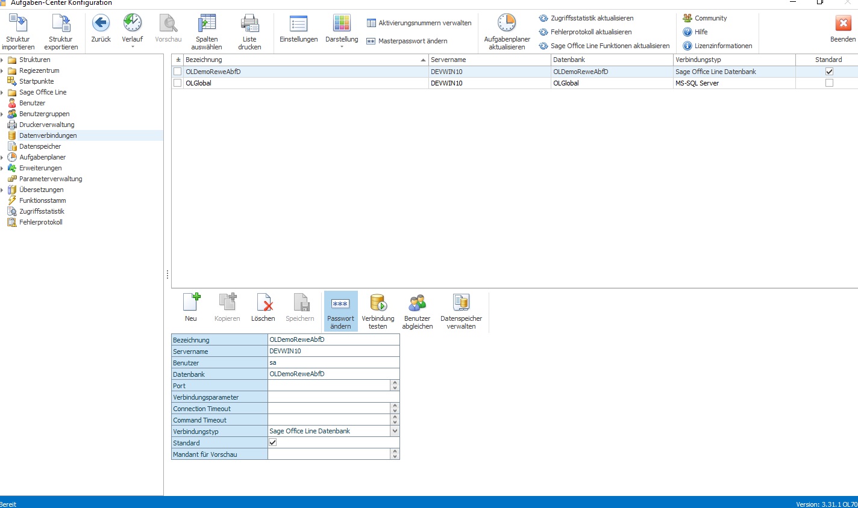Image resolution: width=858 pixels, height=508 pixels.
Task: Open Community link in toolbar
Action: click(705, 18)
